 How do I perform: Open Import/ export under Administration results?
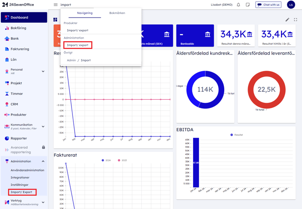[x=78, y=45]
